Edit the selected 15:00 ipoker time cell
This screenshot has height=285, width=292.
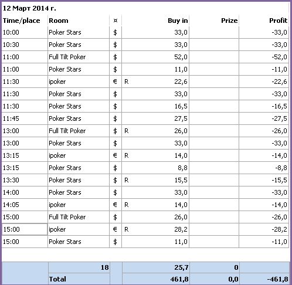point(25,229)
